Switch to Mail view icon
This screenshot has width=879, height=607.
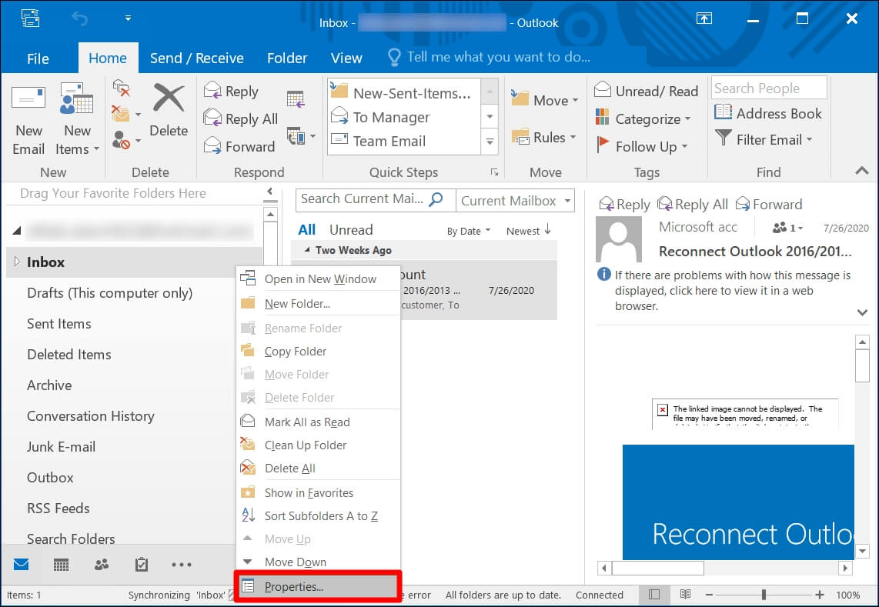pyautogui.click(x=22, y=564)
